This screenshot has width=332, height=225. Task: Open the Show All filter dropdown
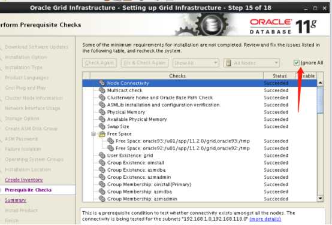tap(196, 63)
